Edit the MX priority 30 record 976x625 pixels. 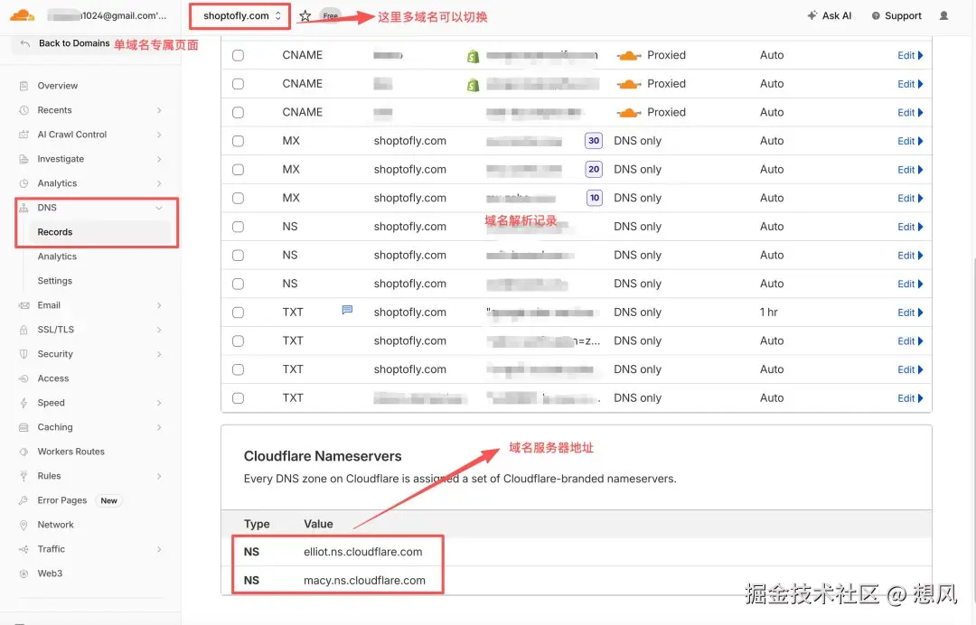(x=910, y=141)
